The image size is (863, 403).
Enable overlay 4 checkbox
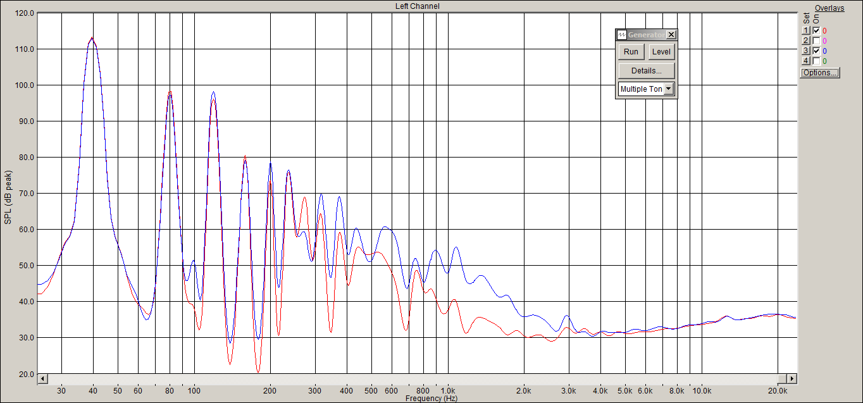(x=816, y=61)
